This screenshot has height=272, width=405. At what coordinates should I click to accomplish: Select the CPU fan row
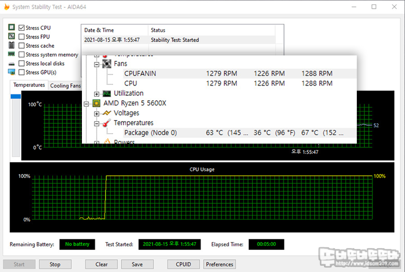pos(240,83)
